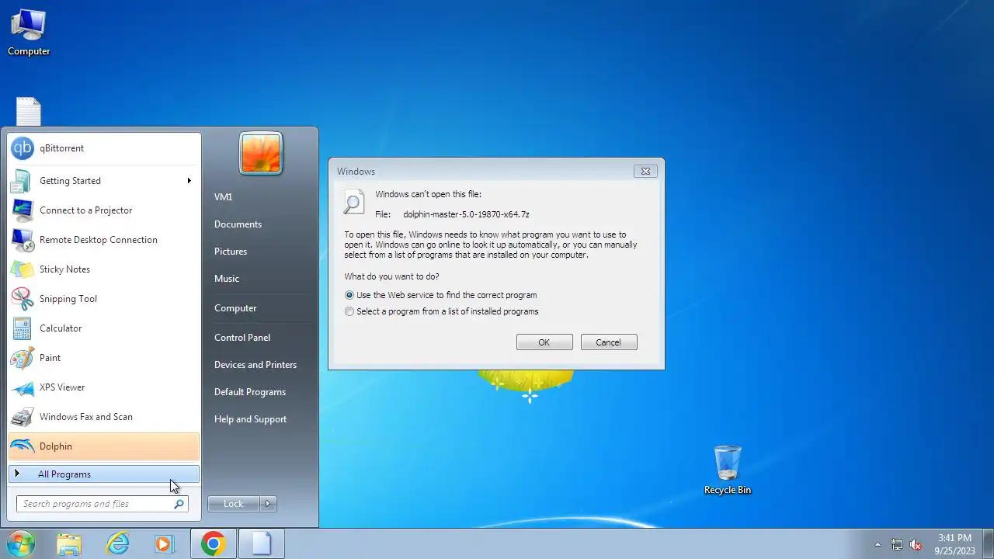The width and height of the screenshot is (994, 559).
Task: Open Computer in the Start menu's right pane
Action: click(x=235, y=308)
